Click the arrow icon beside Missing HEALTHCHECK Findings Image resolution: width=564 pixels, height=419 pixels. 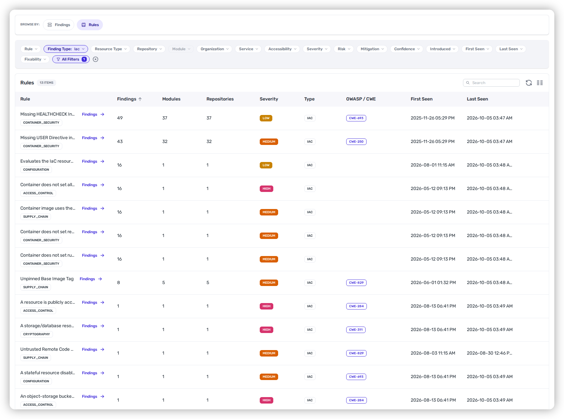tap(102, 114)
